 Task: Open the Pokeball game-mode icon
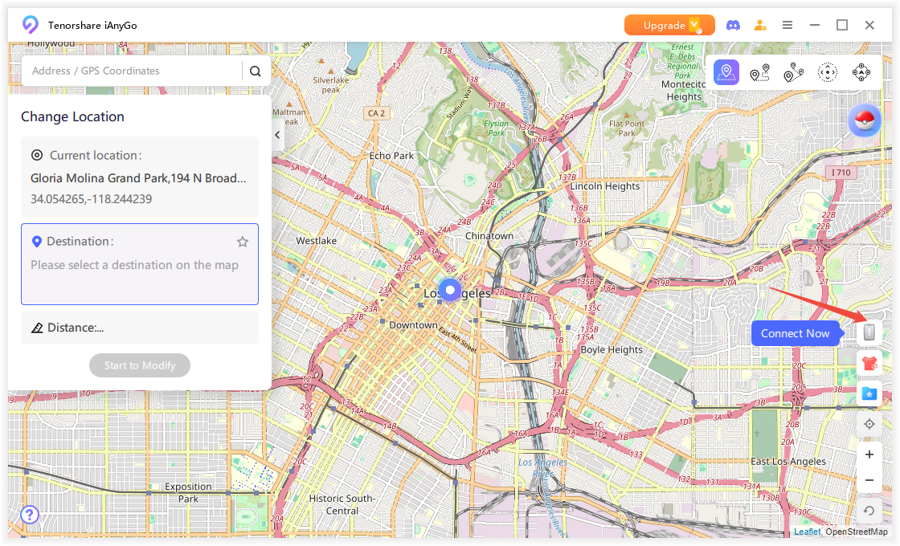click(865, 120)
